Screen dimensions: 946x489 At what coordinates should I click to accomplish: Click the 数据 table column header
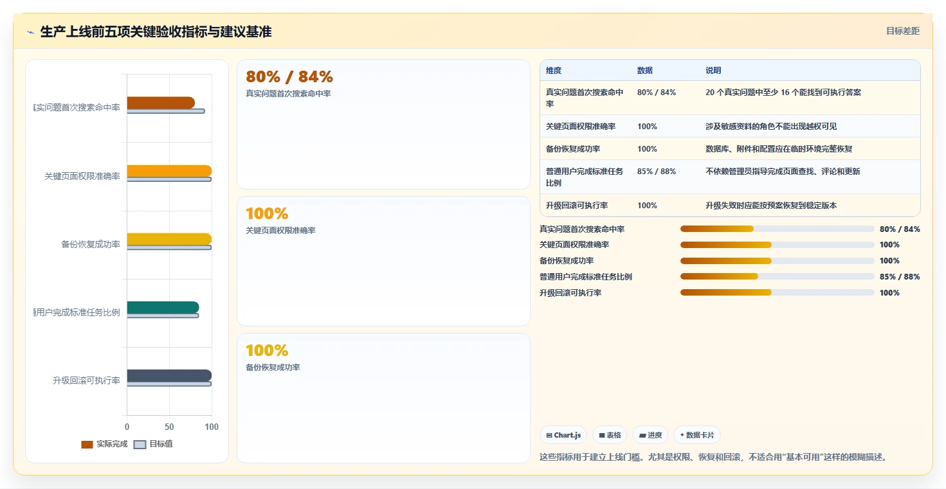click(645, 71)
